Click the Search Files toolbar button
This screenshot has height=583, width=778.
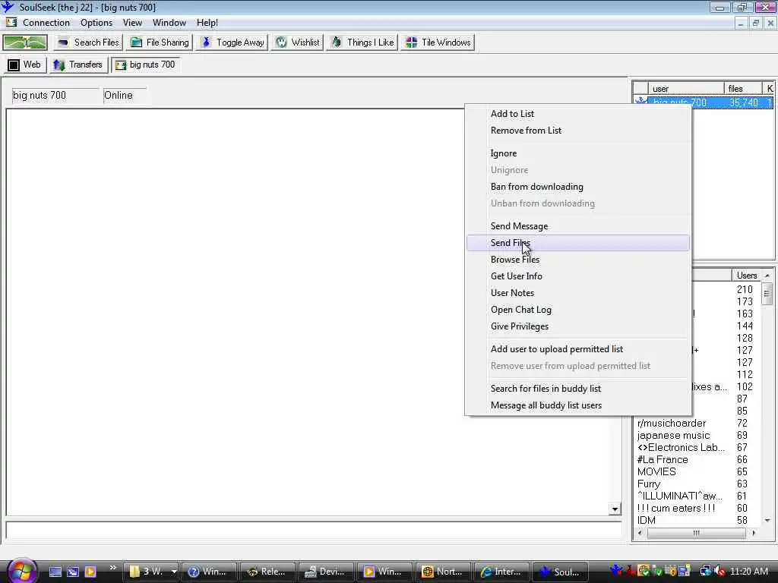[88, 43]
